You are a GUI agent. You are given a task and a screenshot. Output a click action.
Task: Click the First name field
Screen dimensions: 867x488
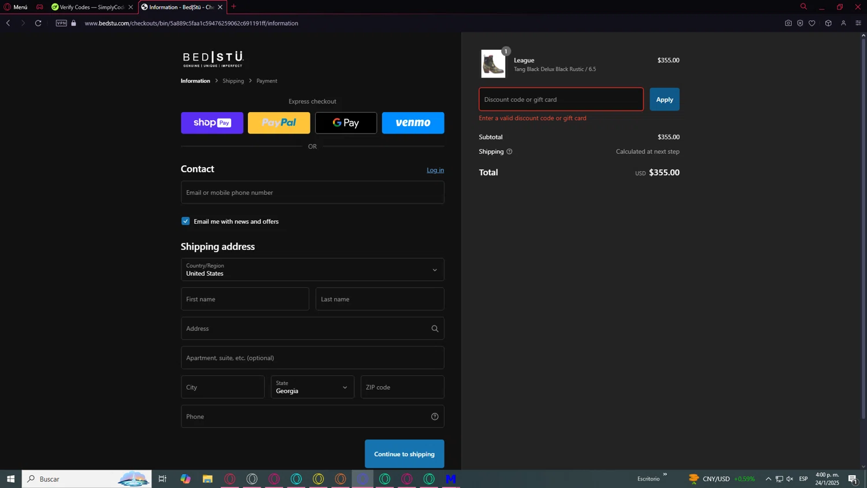(x=245, y=299)
